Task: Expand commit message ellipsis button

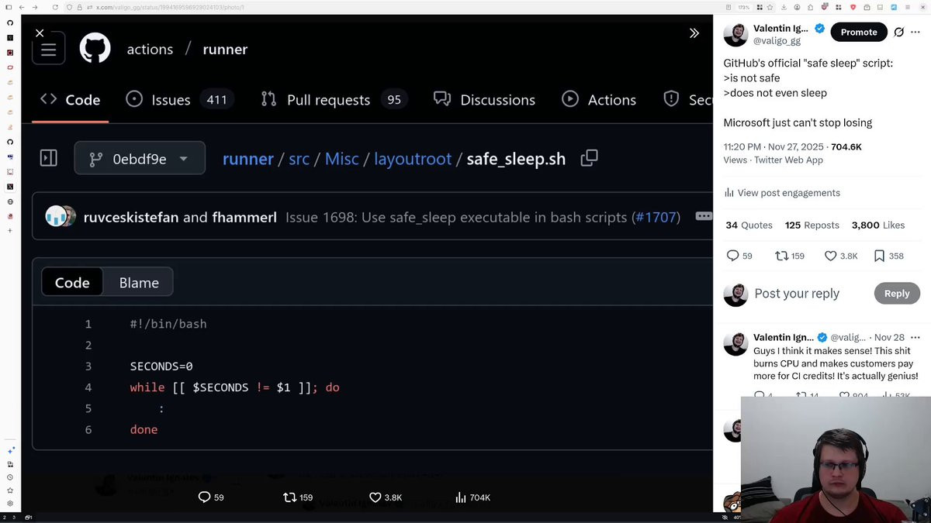Action: (704, 216)
